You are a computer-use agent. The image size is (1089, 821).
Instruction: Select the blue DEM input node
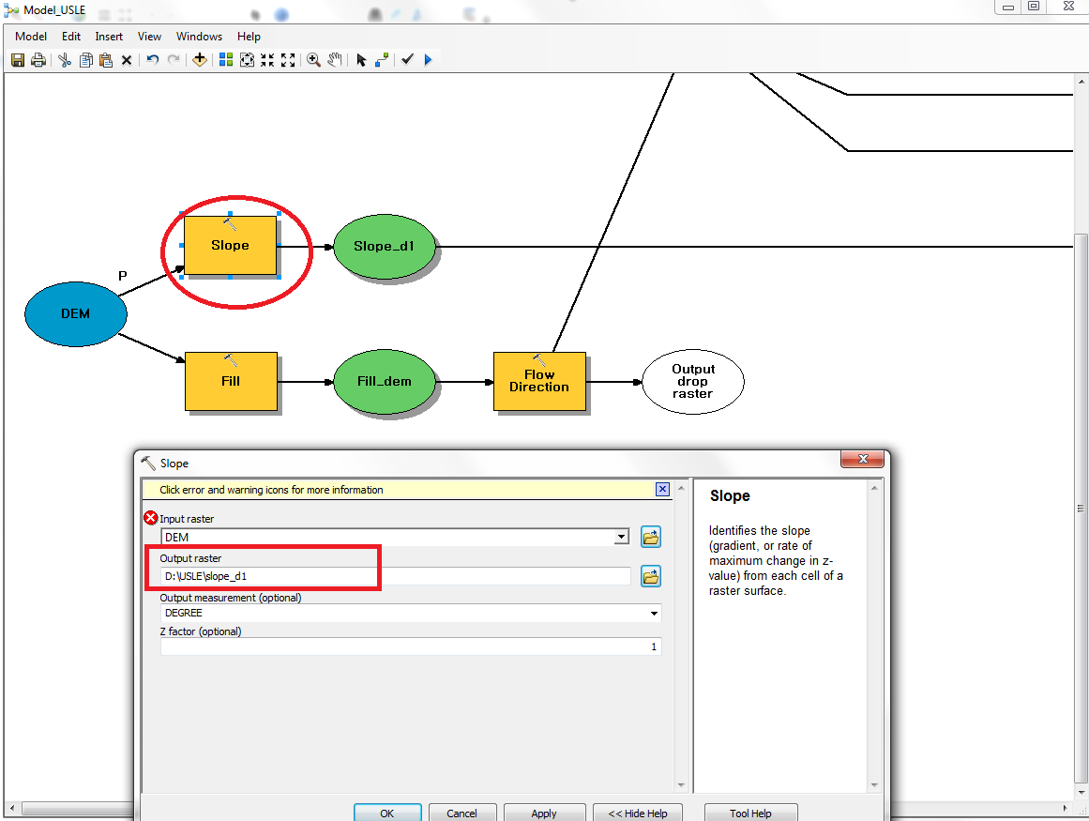pyautogui.click(x=76, y=314)
